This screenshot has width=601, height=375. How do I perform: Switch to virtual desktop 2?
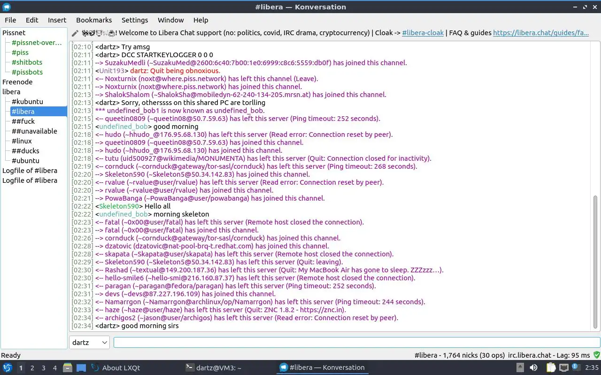[x=32, y=368]
